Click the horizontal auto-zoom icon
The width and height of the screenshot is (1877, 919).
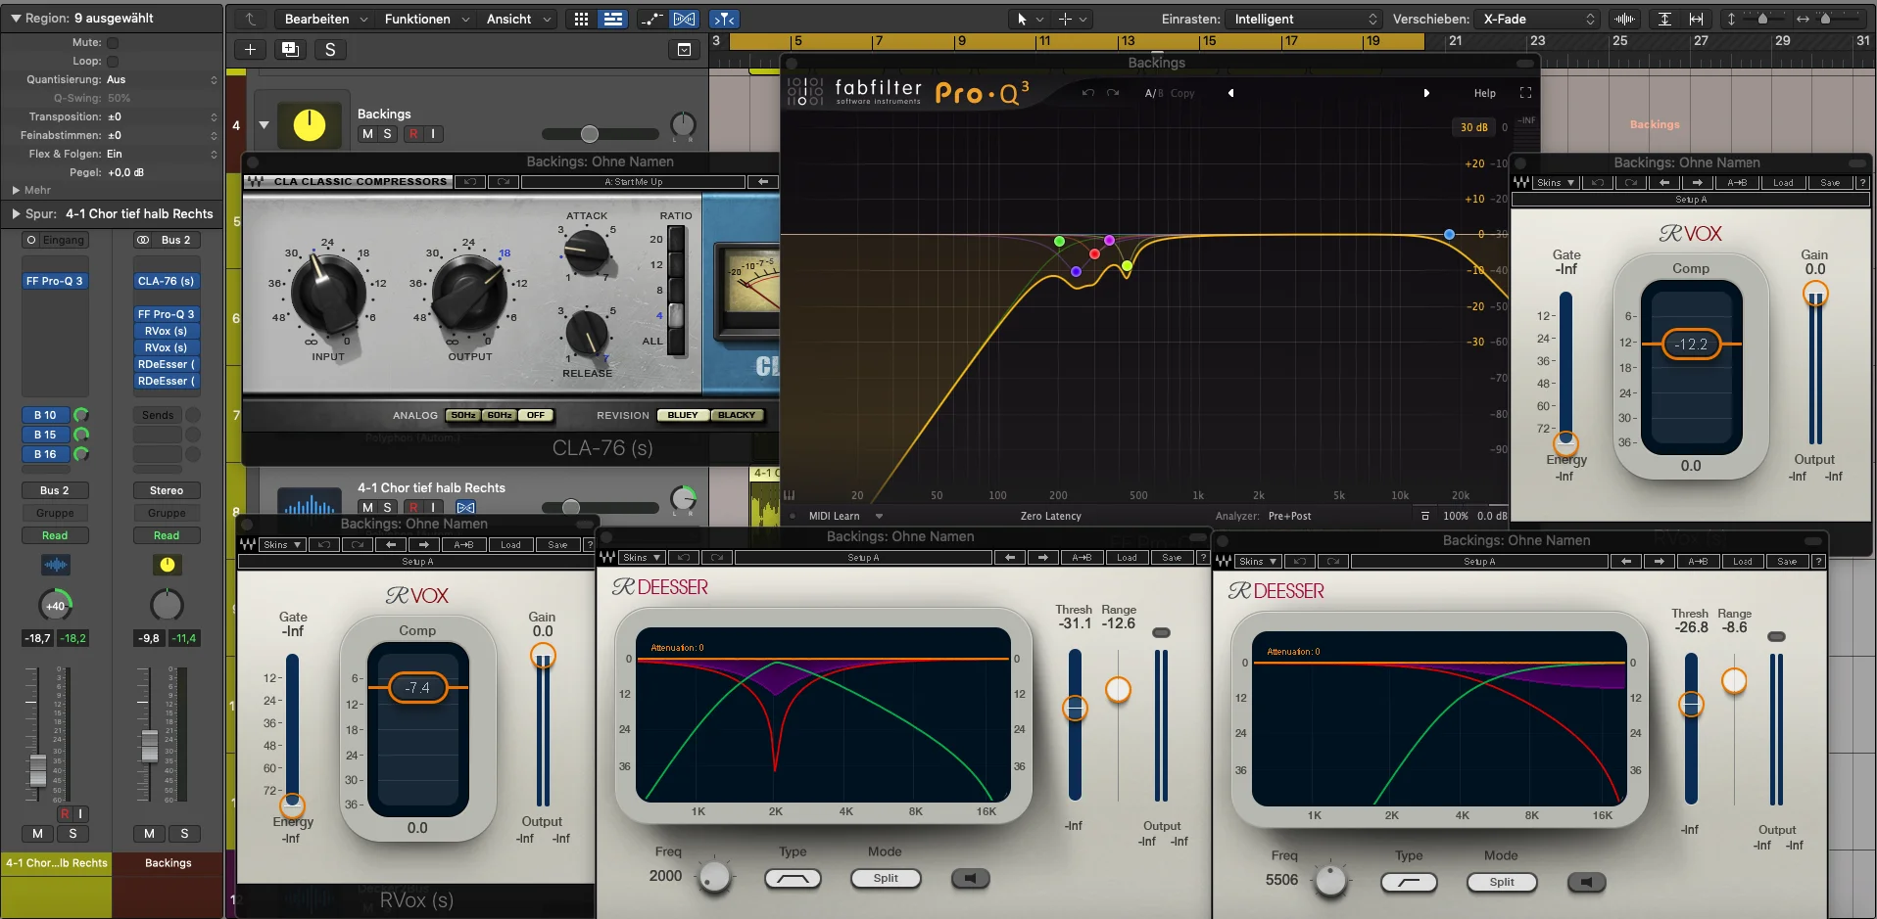click(1697, 19)
